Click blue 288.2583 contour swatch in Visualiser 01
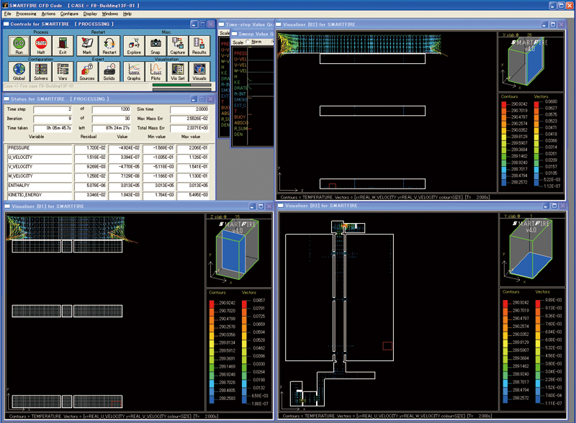576x423 pixels. click(212, 399)
